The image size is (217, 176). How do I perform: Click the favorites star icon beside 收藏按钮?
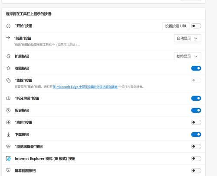(8, 68)
